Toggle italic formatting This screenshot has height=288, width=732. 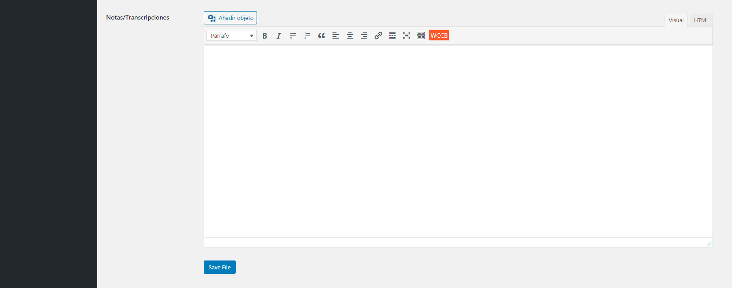279,36
